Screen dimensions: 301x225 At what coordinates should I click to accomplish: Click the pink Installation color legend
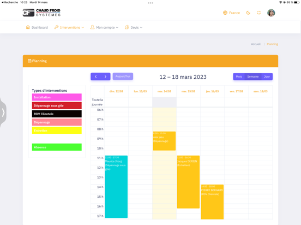tap(57, 97)
